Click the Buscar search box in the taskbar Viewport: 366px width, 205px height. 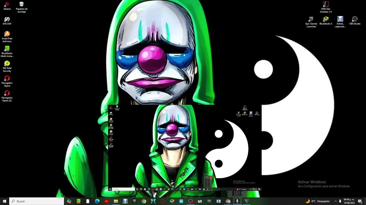[x=37, y=201]
